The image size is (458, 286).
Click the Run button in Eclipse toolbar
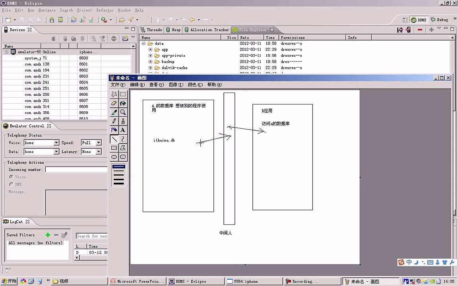pyautogui.click(x=104, y=20)
